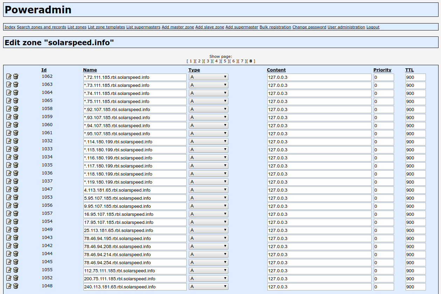441x294 pixels.
Task: Sort records by Name column header
Action: tap(90, 70)
